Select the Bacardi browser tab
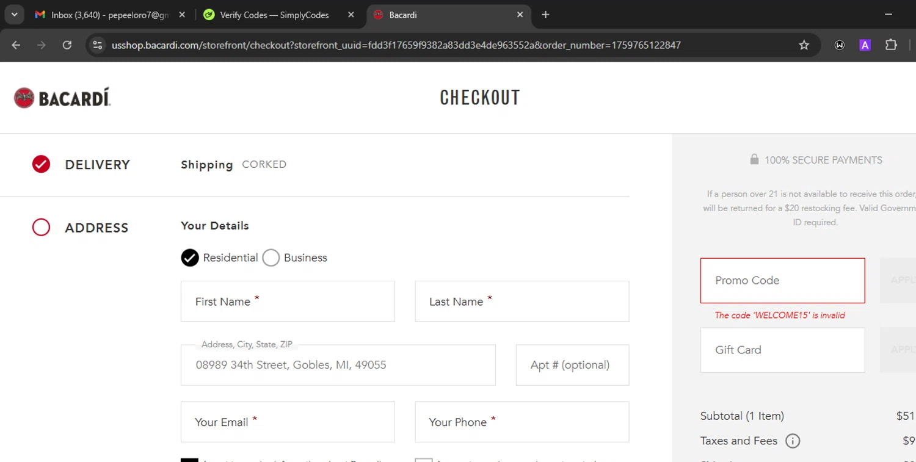Screen dimensions: 916x462 [x=449, y=15]
